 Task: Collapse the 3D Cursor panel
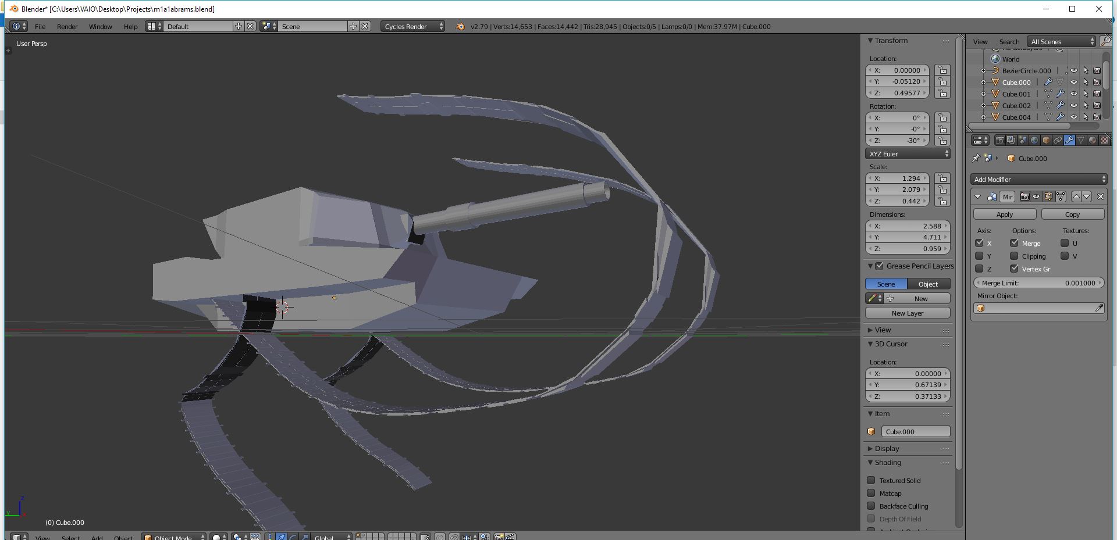click(870, 344)
